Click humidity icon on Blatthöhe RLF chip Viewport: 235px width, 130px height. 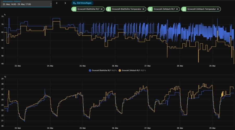point(74,9)
